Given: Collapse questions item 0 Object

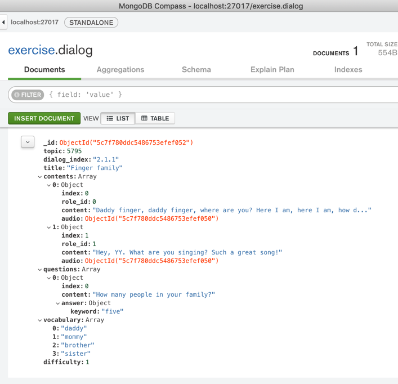Looking at the screenshot, I should tap(49, 278).
